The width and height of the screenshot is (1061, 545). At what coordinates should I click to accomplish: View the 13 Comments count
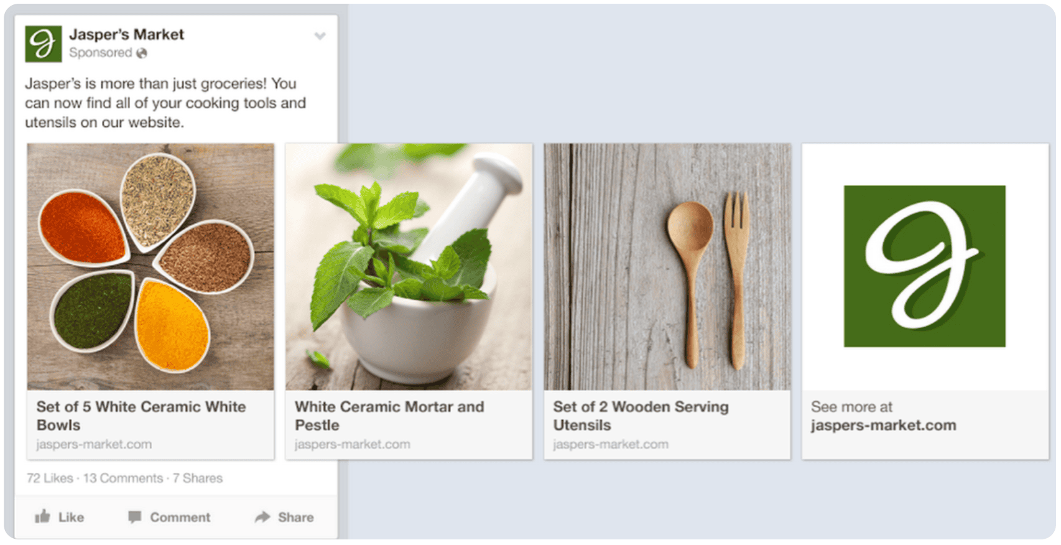[x=123, y=478]
